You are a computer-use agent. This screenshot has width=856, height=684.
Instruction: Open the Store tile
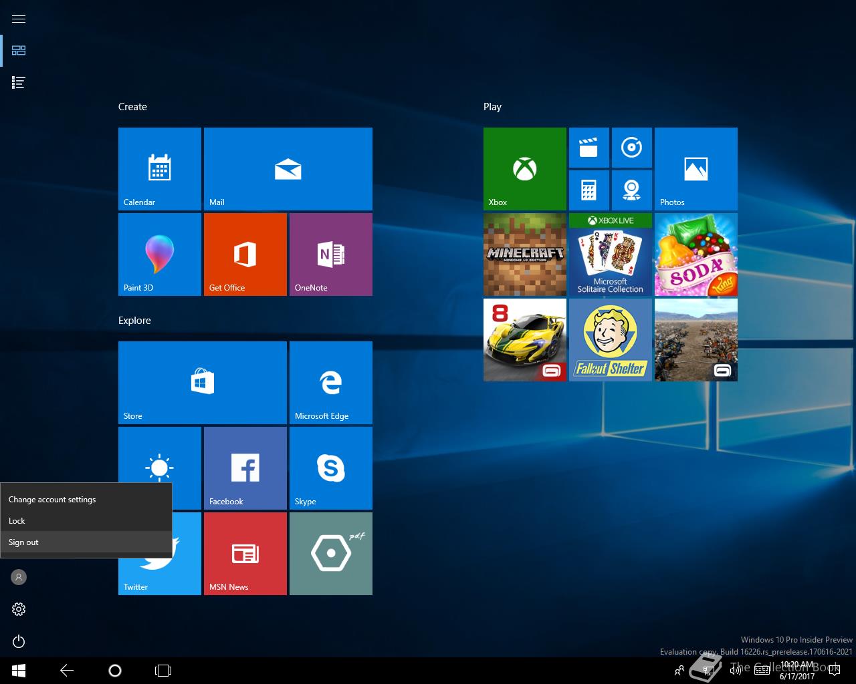[203, 383]
